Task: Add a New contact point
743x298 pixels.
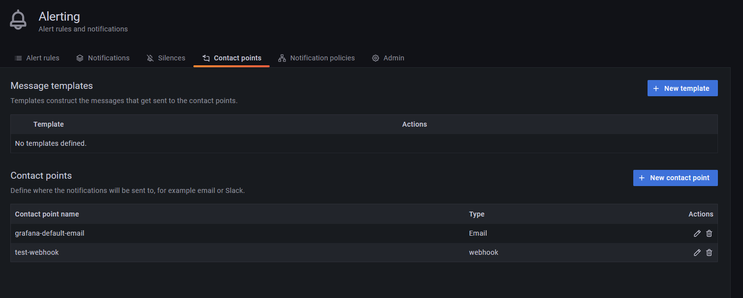Action: (x=675, y=178)
